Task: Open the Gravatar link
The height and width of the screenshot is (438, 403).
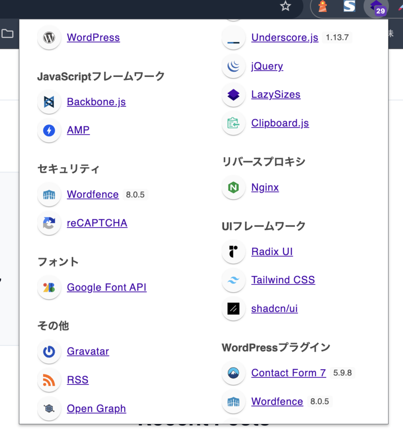Action: [x=88, y=351]
